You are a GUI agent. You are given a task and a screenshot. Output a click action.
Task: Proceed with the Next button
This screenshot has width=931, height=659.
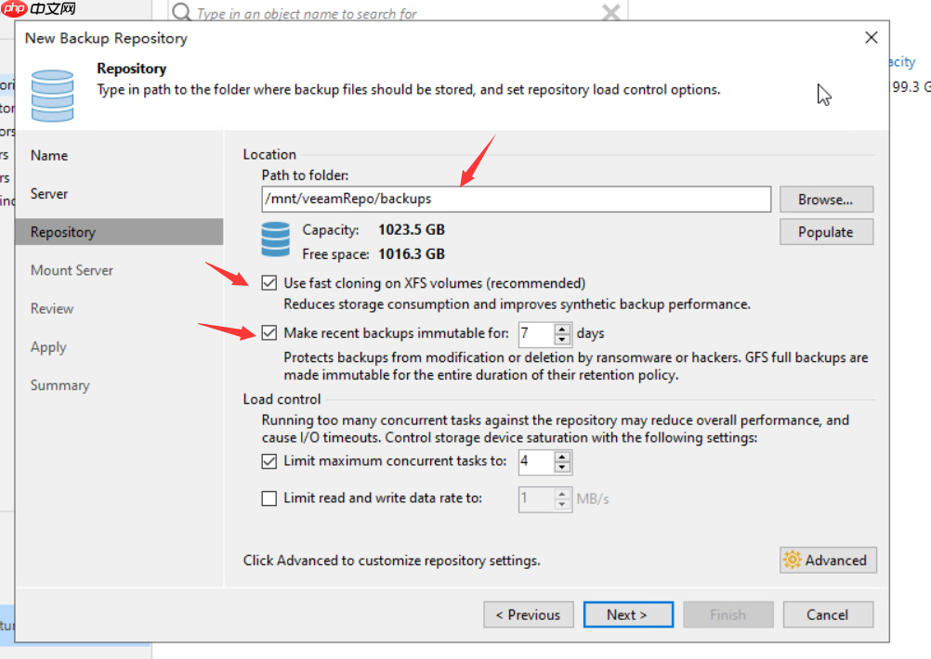(x=628, y=614)
